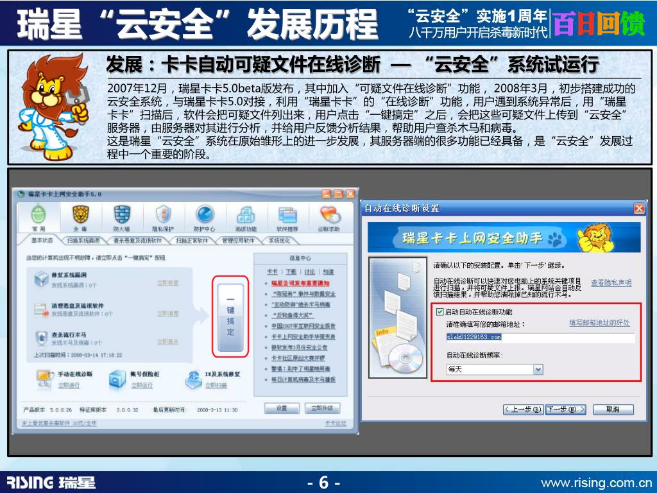This screenshot has height=493, width=657.
Task: Open the 卡卡 link in 信息中心
Action: tap(273, 272)
